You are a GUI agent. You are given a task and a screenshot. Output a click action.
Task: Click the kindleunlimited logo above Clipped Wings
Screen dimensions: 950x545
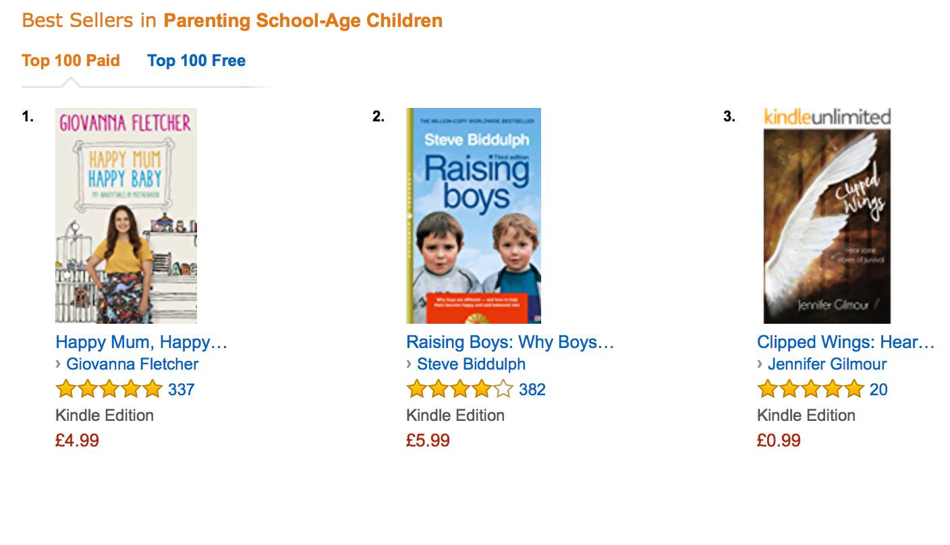click(x=827, y=117)
